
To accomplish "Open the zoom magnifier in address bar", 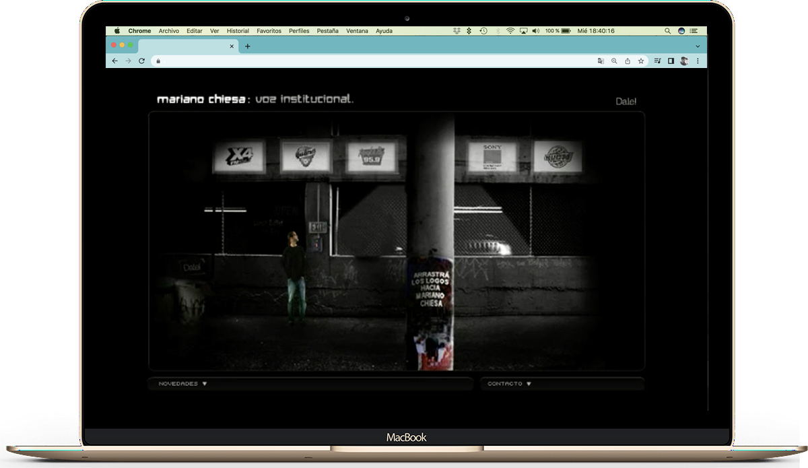I will (614, 61).
